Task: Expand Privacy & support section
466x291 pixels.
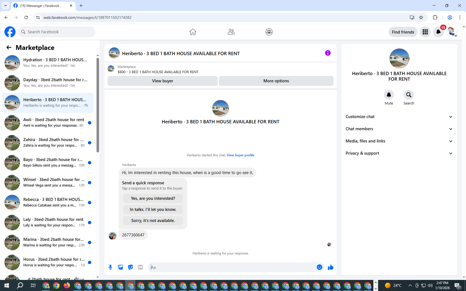Action: tap(399, 153)
